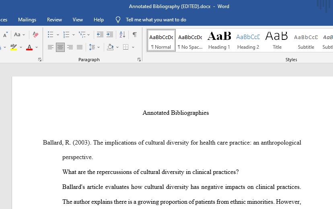
Task: Click line starting The author explains
Action: click(181, 202)
